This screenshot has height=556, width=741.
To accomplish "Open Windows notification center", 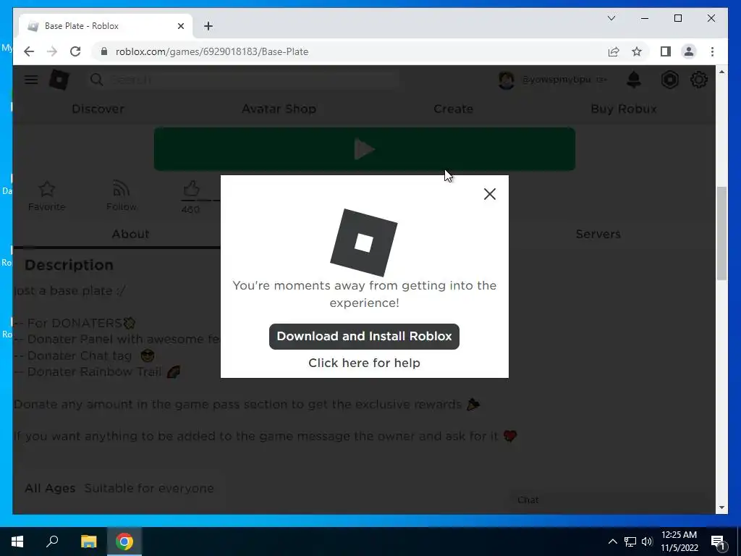I will [x=719, y=542].
